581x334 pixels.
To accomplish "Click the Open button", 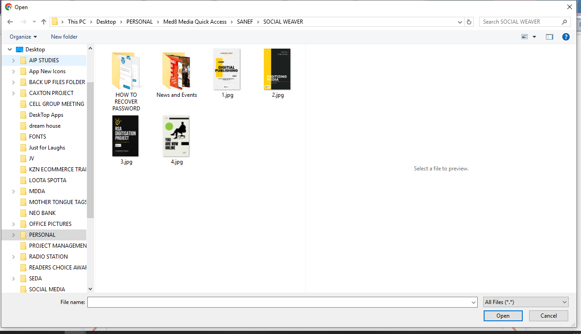I will click(503, 316).
